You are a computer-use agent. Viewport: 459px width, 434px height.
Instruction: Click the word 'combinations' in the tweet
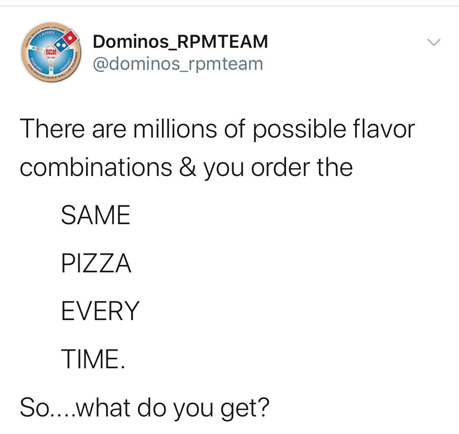(x=96, y=167)
